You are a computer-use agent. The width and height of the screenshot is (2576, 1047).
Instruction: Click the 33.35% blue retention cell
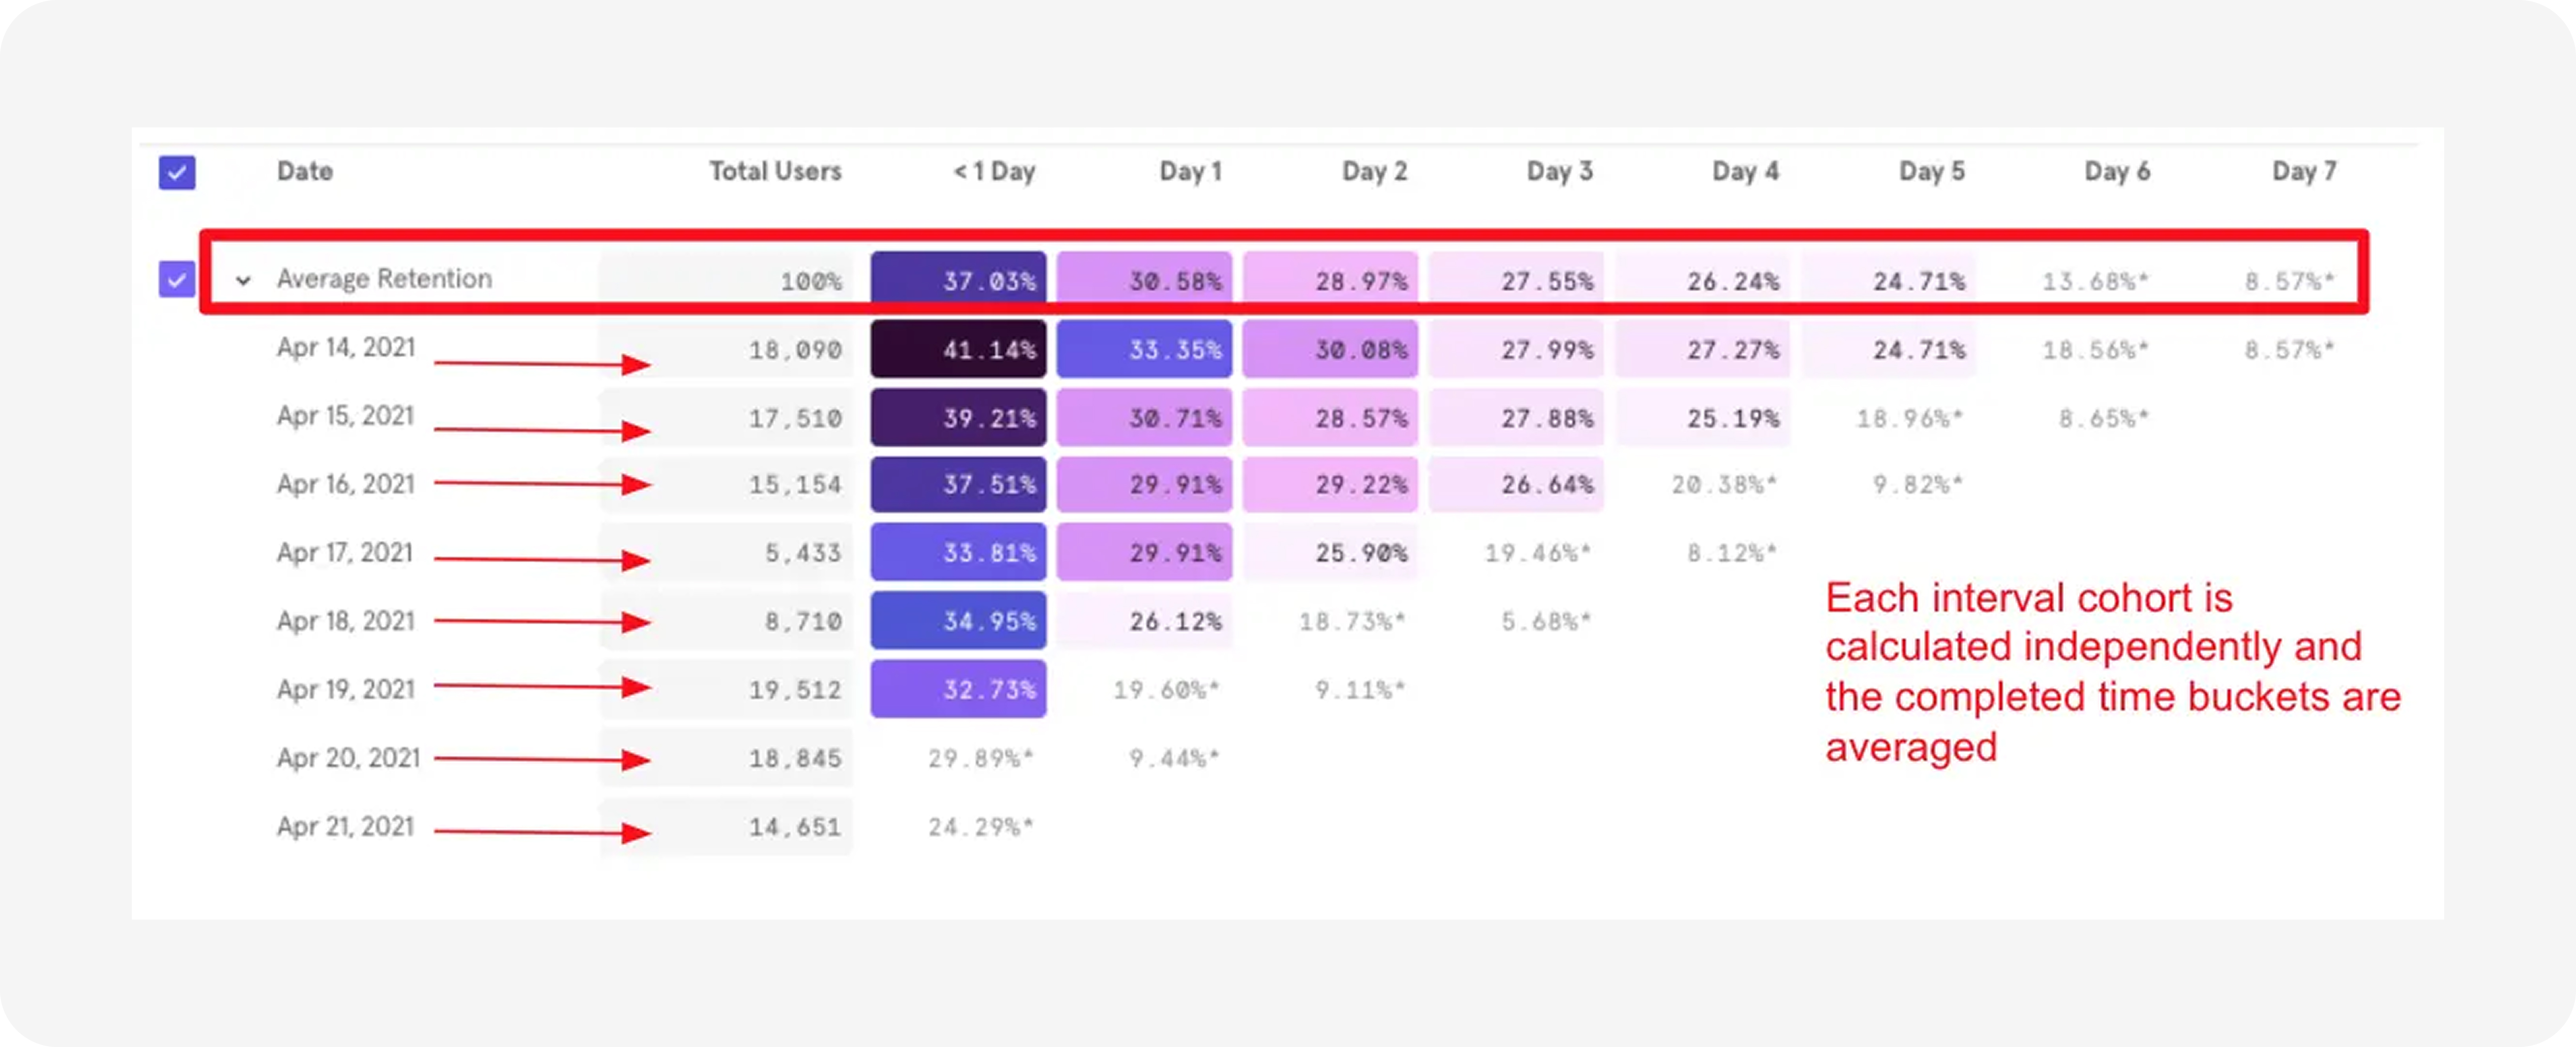[1144, 349]
